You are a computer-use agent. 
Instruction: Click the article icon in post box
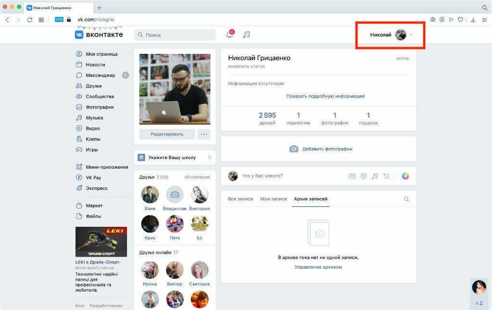coord(386,176)
